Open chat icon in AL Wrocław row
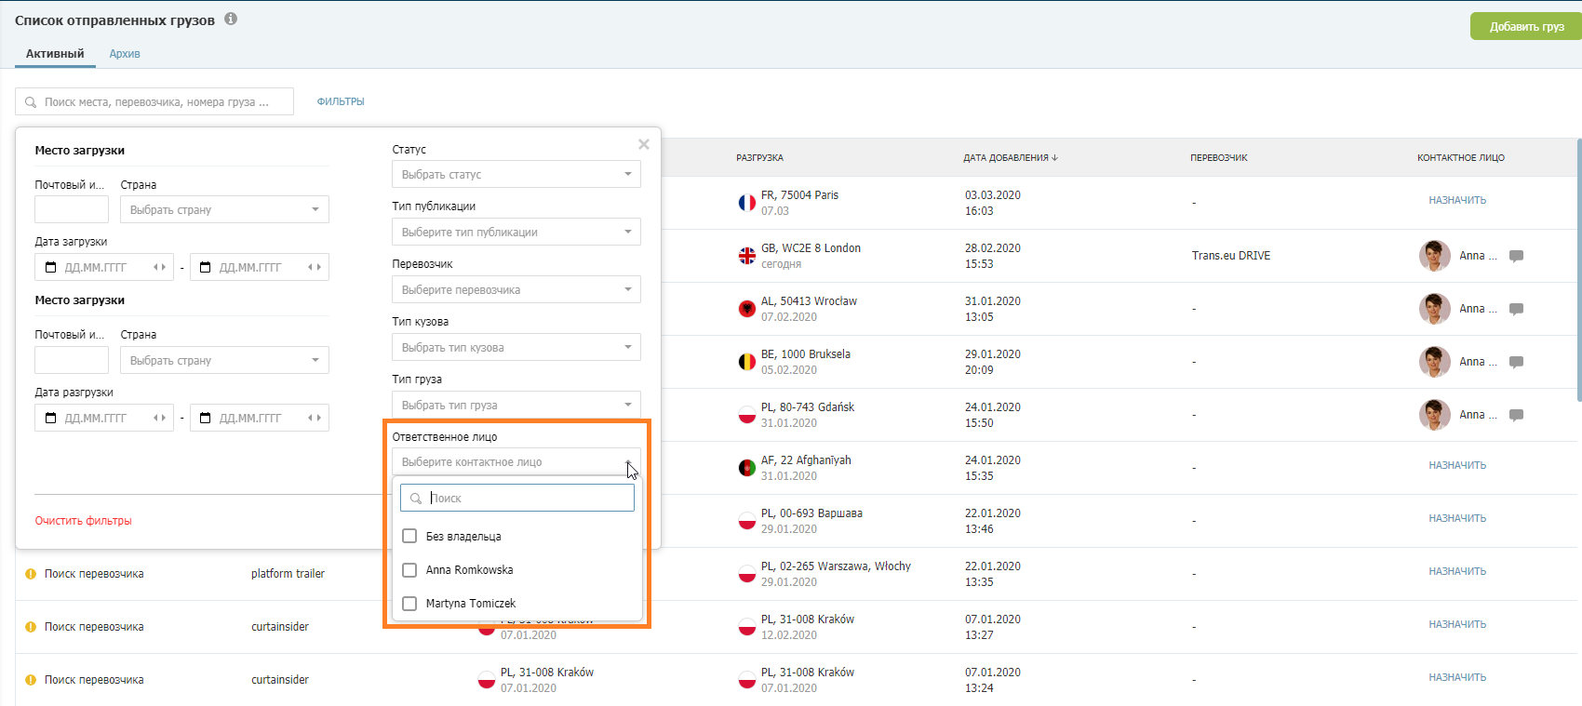This screenshot has width=1582, height=706. (1516, 309)
